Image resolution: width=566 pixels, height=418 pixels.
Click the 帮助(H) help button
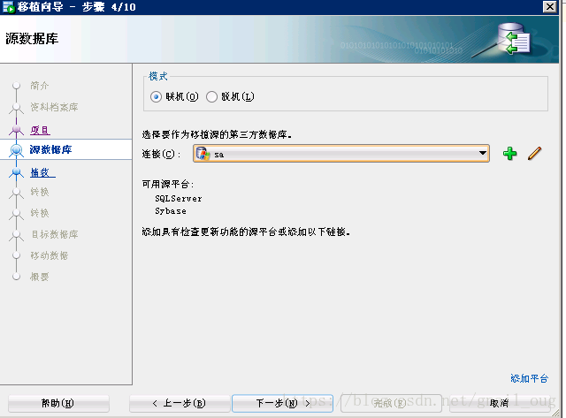point(58,403)
